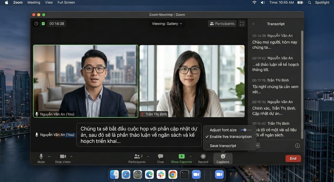The image size is (334, 182).
Task: Click the green encryption shield indicator
Action: 43,24
